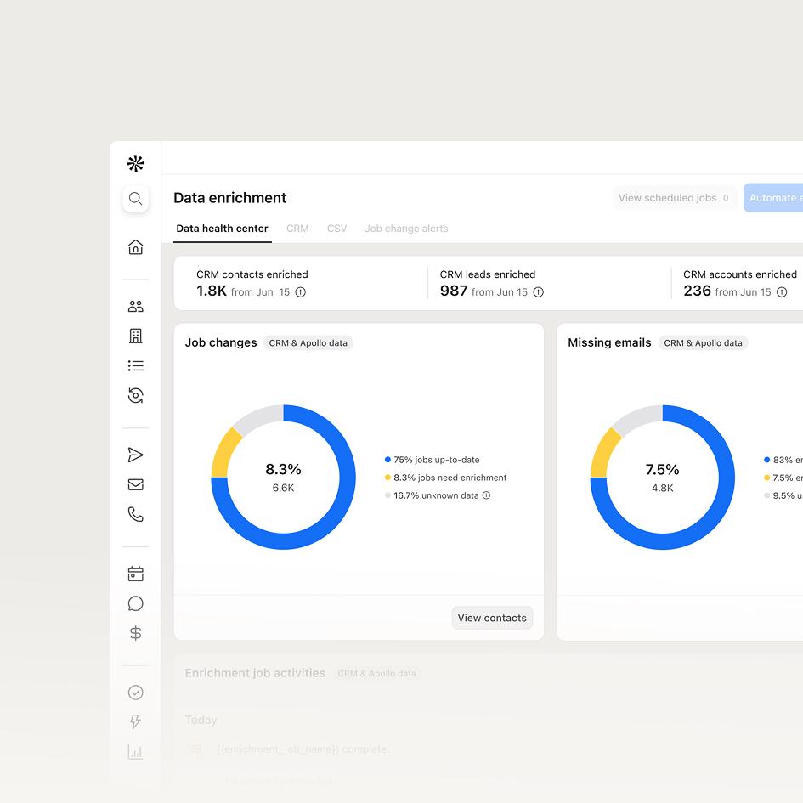
Task: Open the Calls phone icon
Action: pos(135,514)
